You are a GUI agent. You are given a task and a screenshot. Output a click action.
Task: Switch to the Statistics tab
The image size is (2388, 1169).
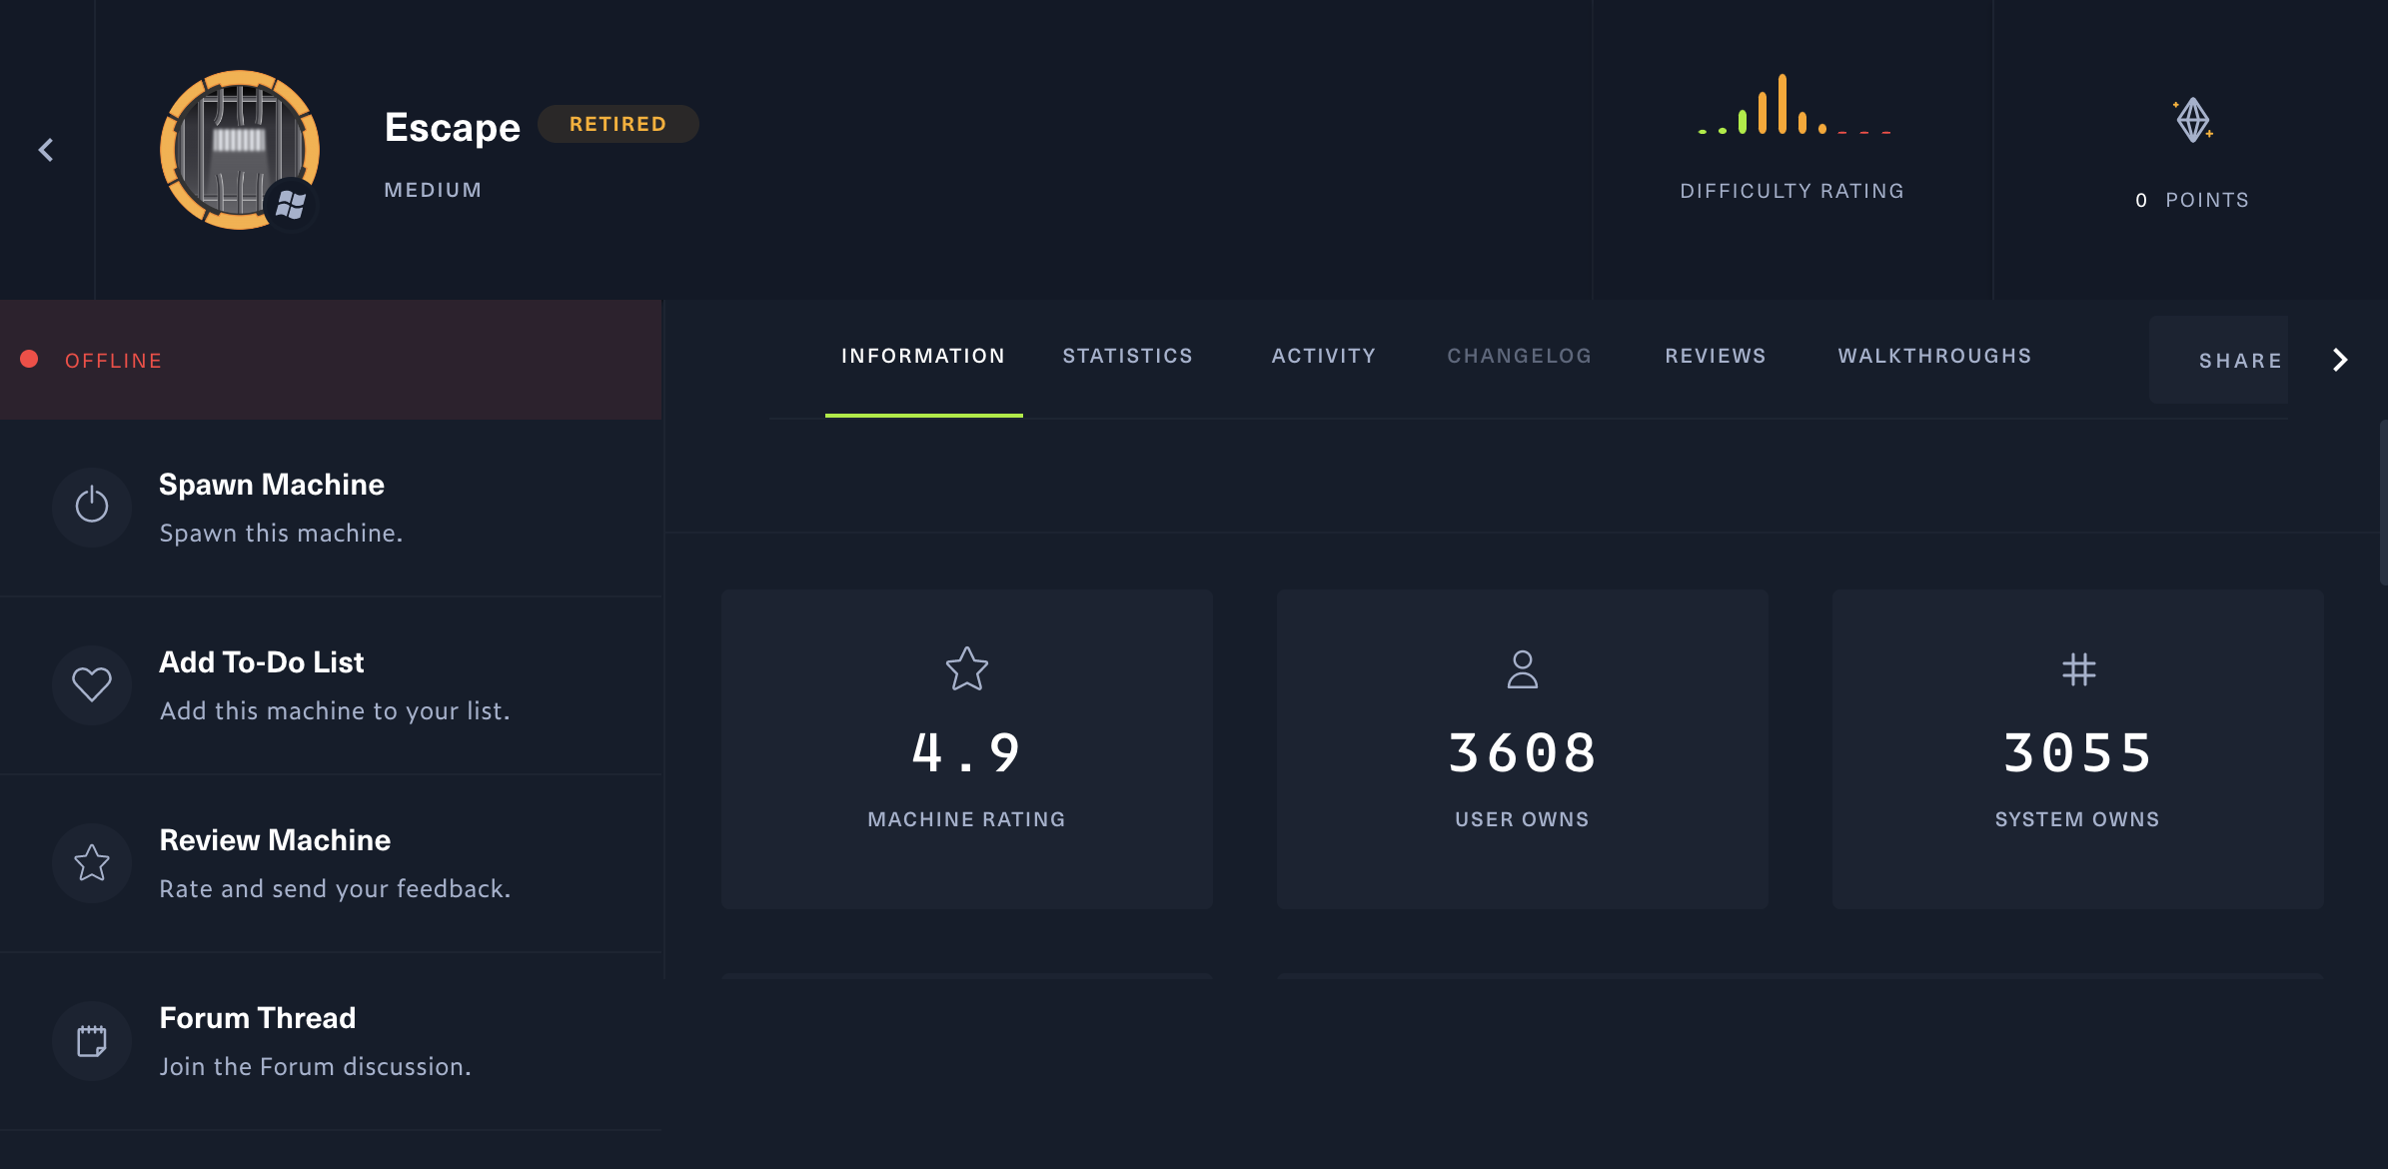coord(1127,356)
